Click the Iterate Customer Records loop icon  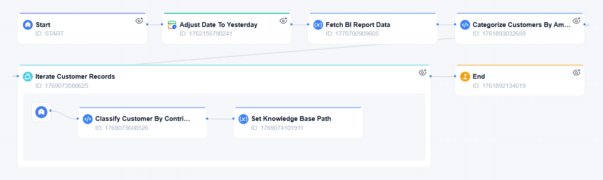(x=28, y=77)
